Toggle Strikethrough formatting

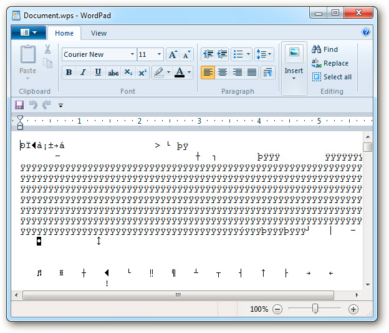pos(113,72)
